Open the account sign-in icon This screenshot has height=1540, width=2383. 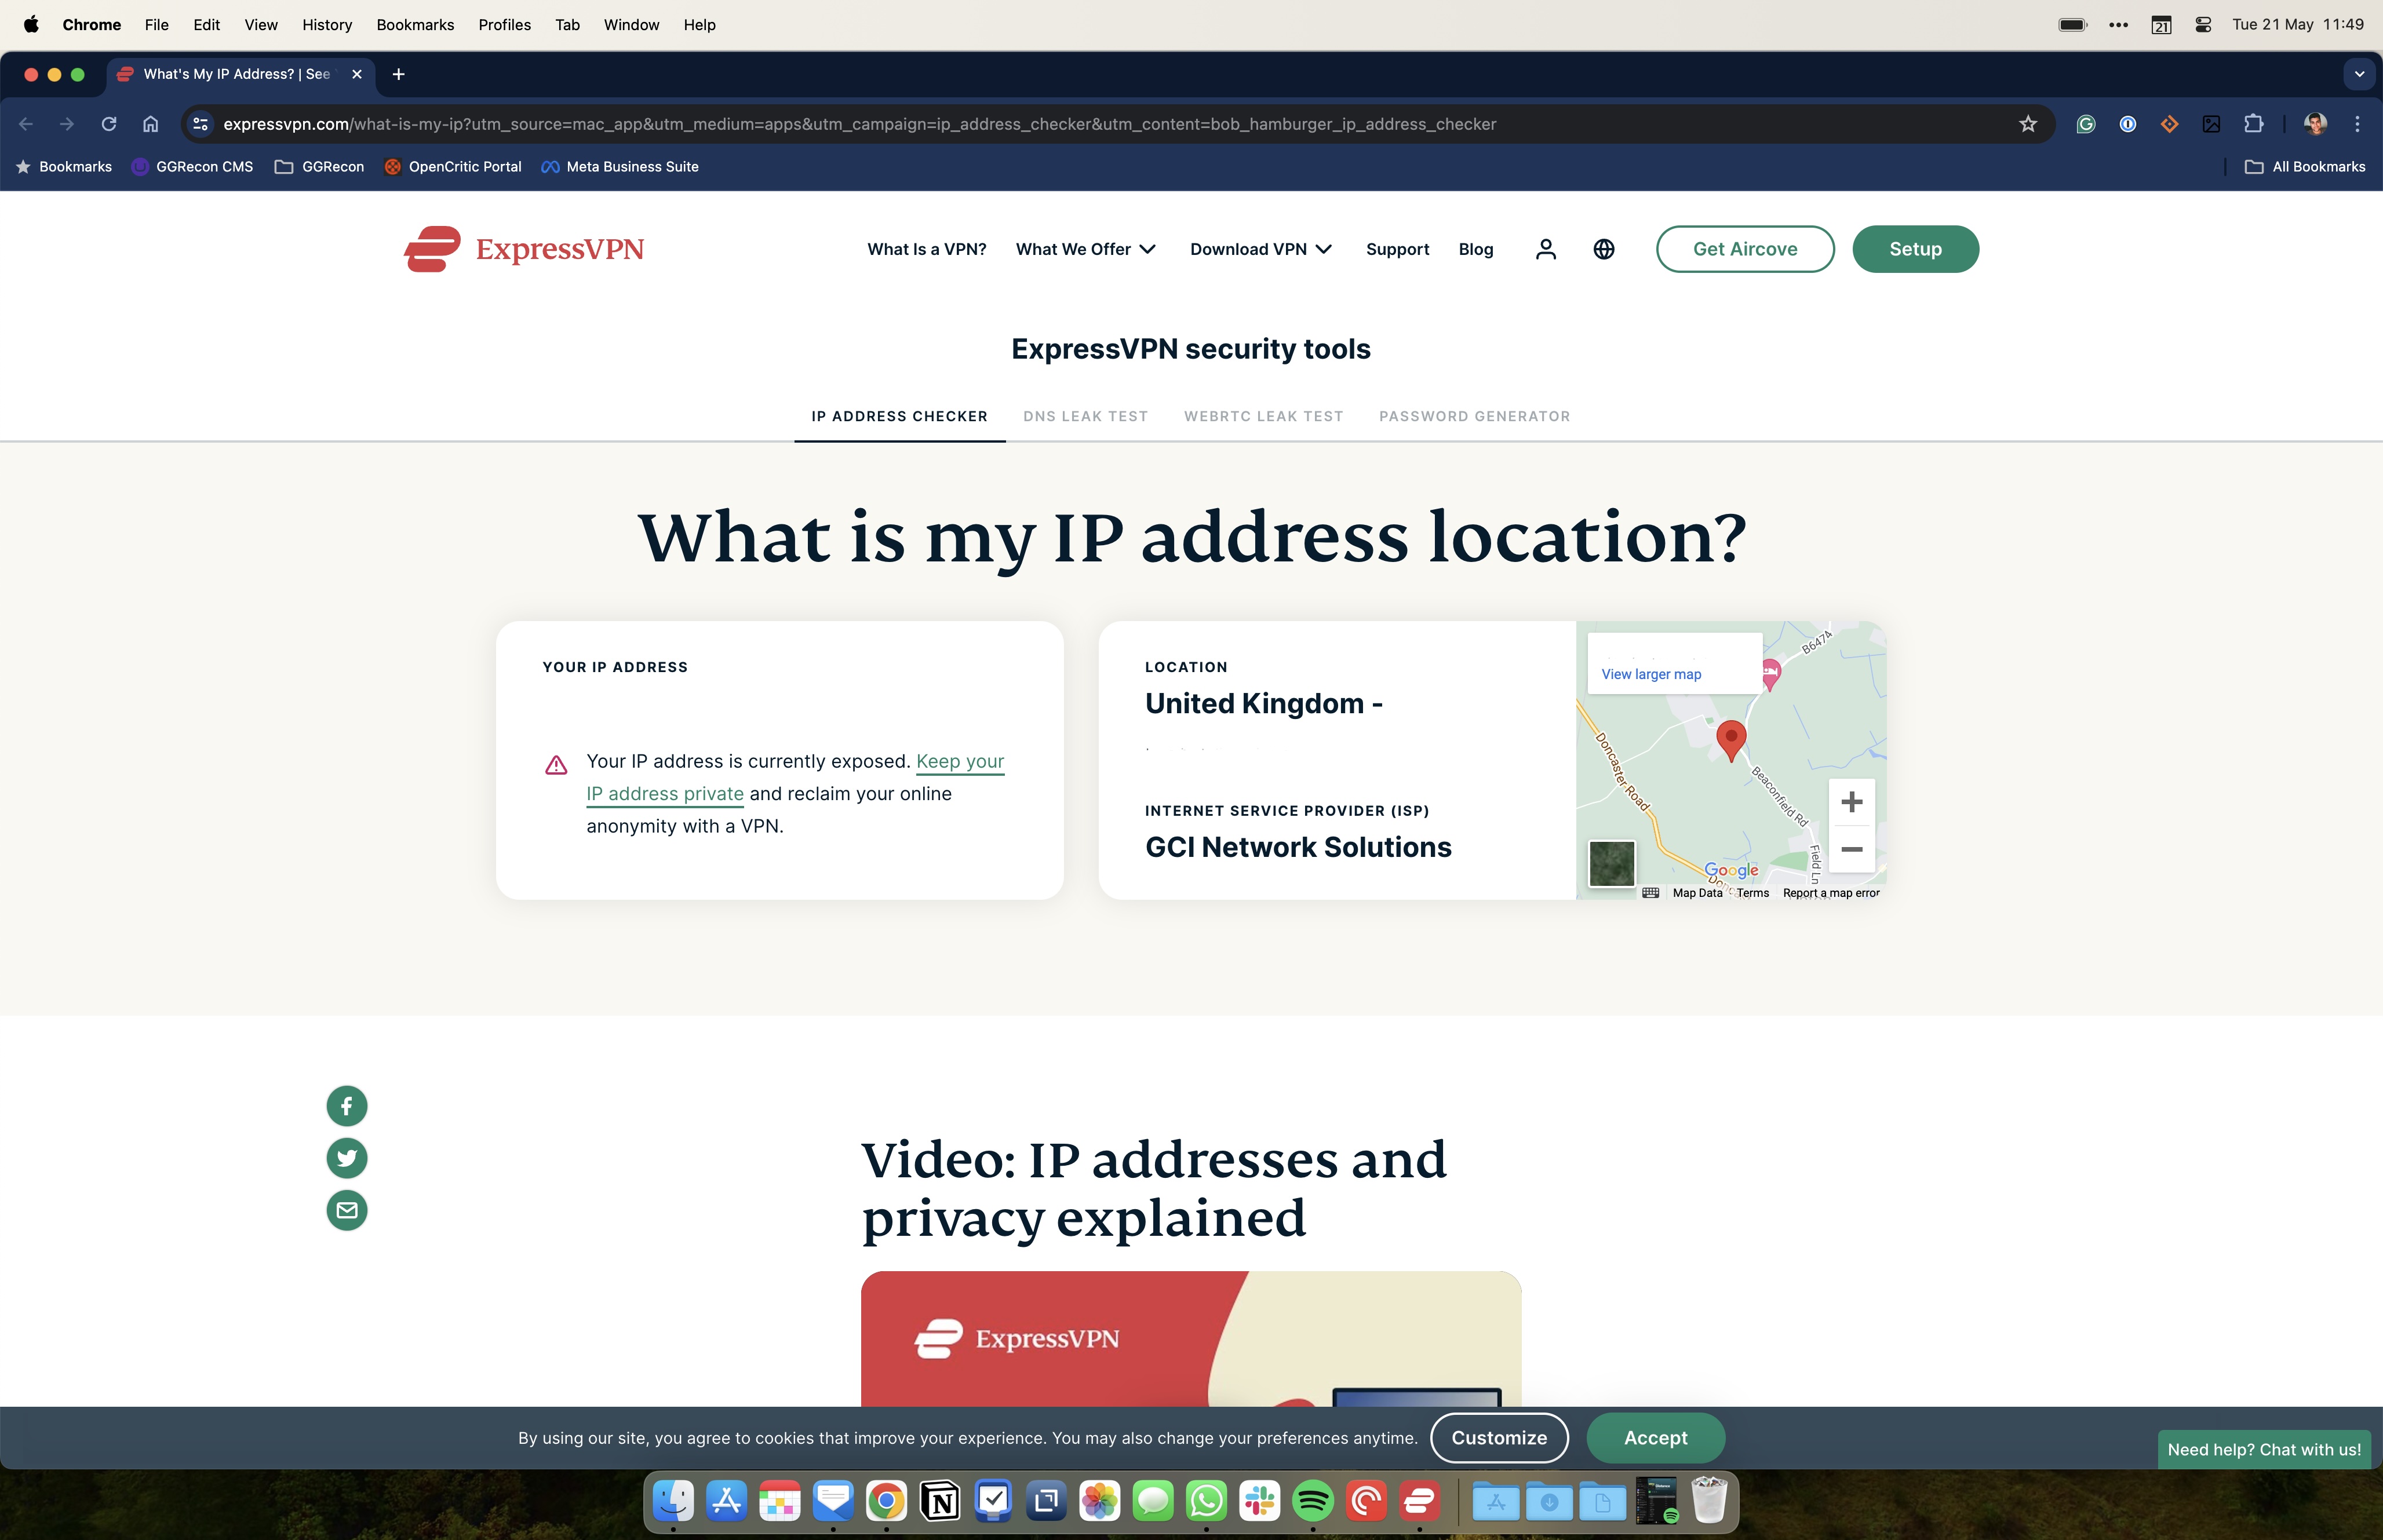[1545, 249]
